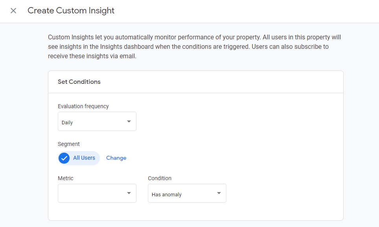Open the Evaluation frequency dropdown
The height and width of the screenshot is (227, 379).
pyautogui.click(x=97, y=121)
